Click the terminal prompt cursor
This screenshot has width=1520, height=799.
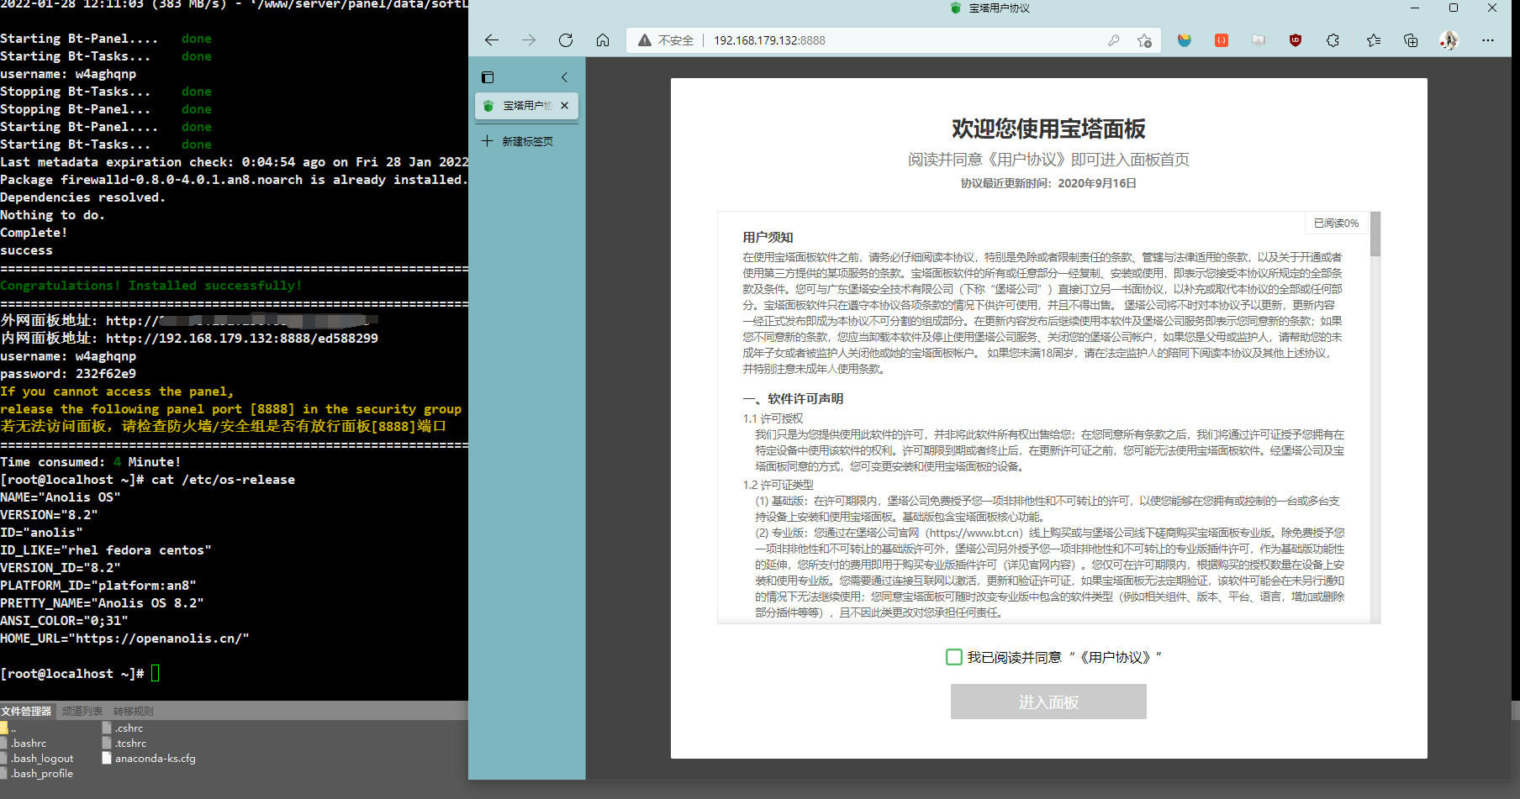click(x=156, y=673)
